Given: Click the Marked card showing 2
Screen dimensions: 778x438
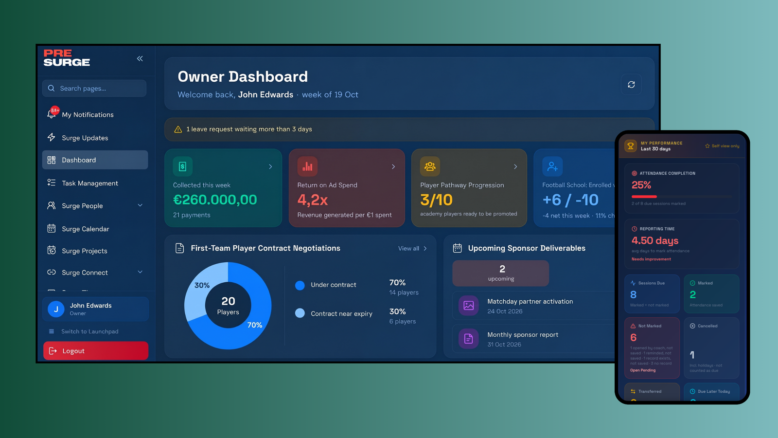Looking at the screenshot, I should 712,294.
